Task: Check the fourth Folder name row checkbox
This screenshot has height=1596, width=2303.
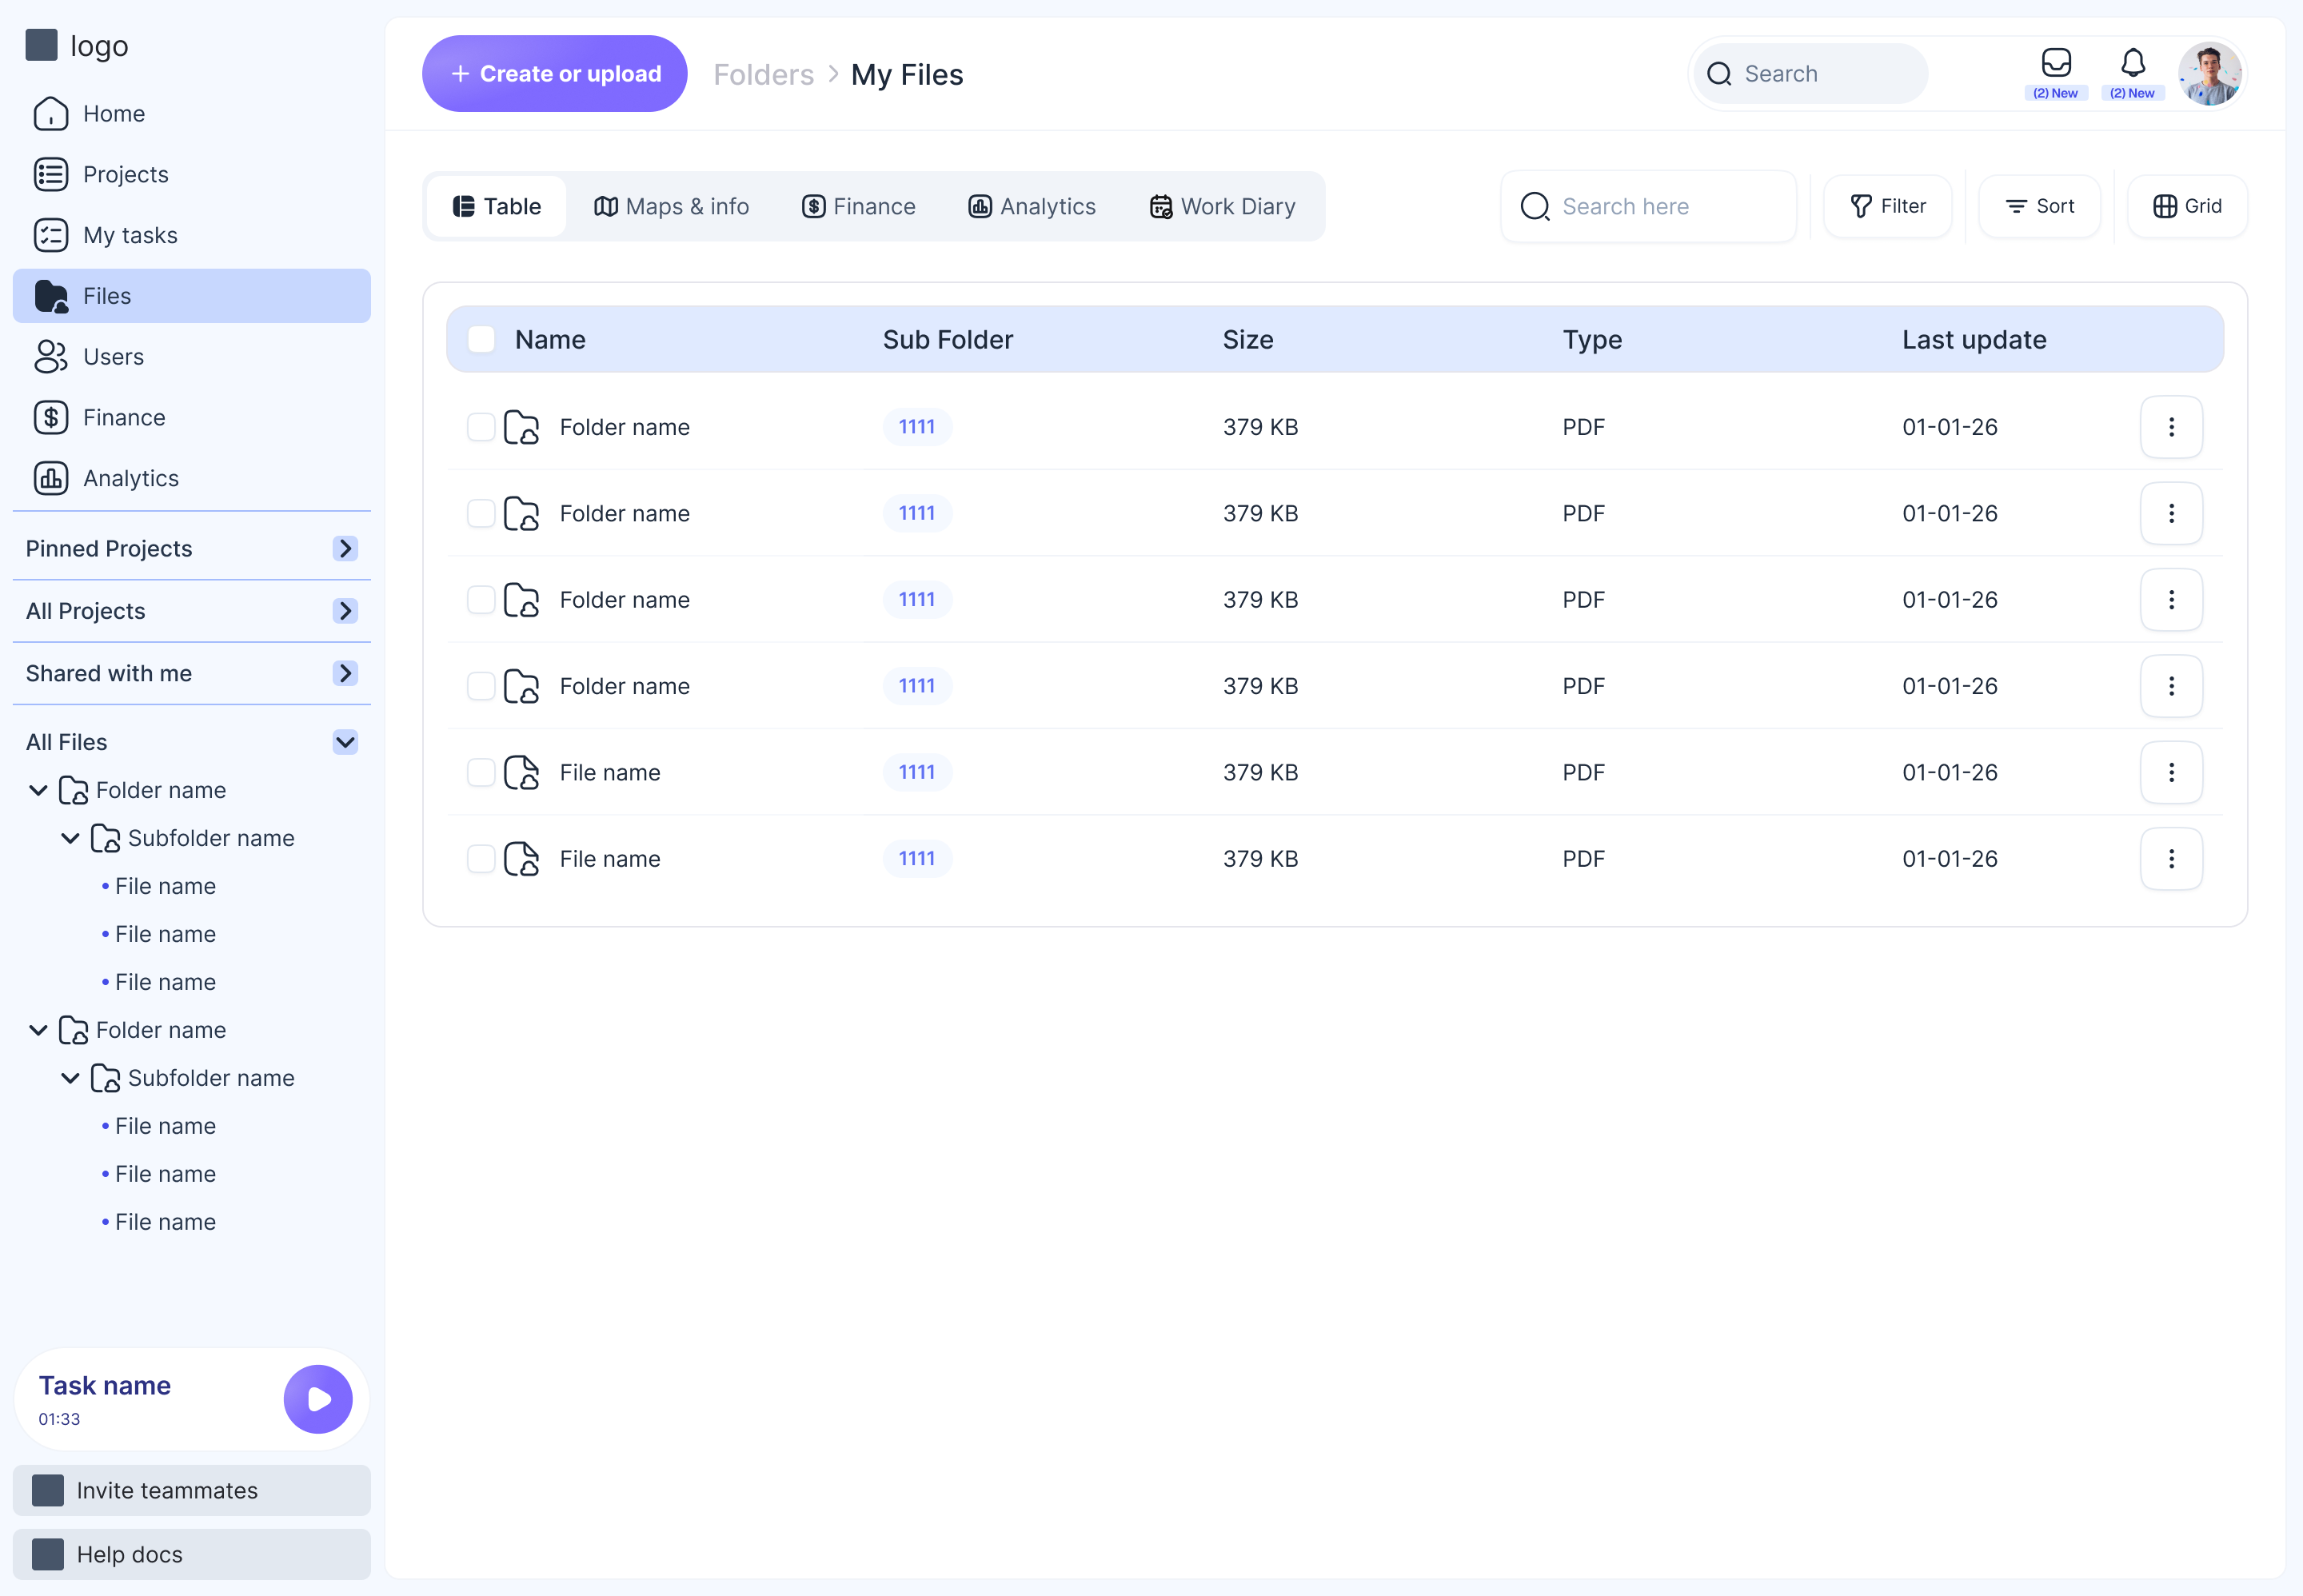Action: (x=481, y=686)
